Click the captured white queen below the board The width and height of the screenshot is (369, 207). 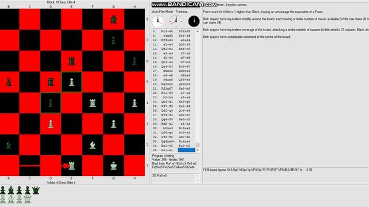click(28, 200)
